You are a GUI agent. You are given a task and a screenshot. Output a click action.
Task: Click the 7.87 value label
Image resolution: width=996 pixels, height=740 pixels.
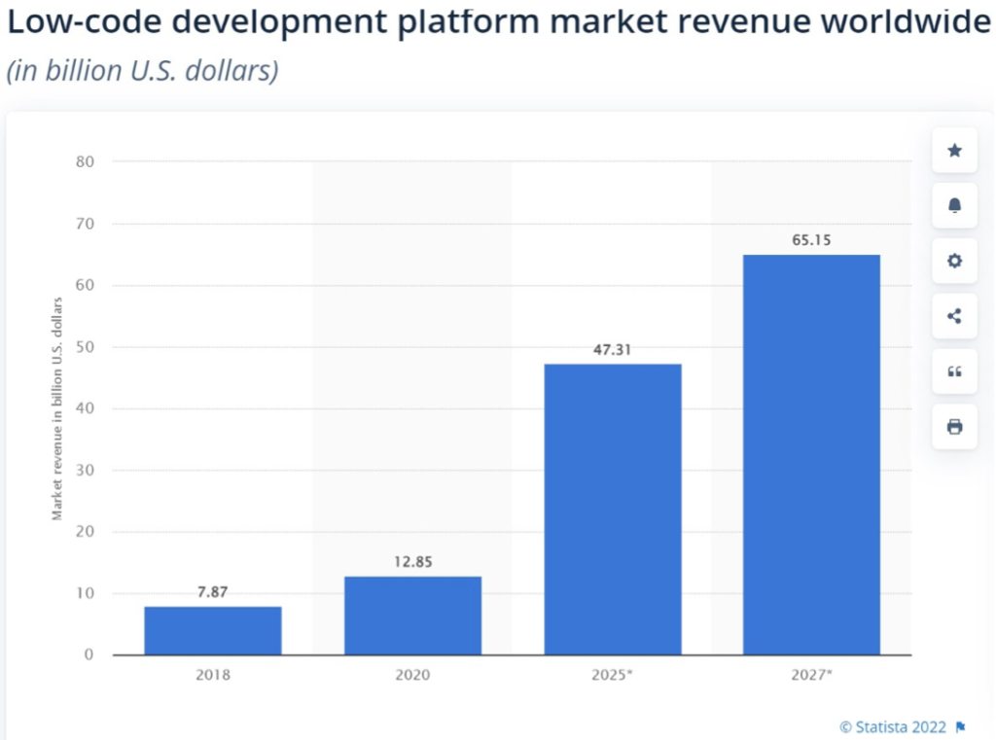pyautogui.click(x=213, y=592)
